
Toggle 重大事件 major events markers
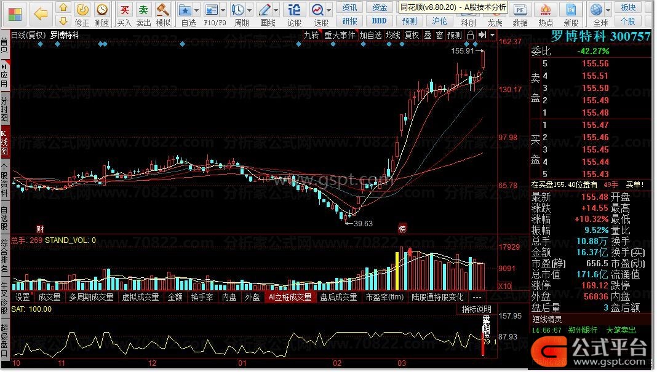tap(340, 35)
